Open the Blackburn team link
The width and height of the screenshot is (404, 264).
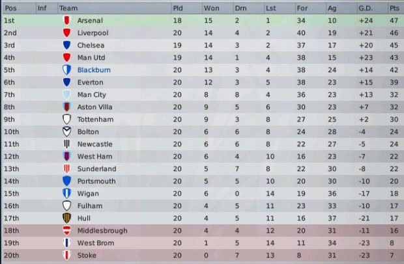coord(92,70)
